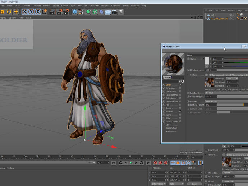Open viewport Filter menu
The width and height of the screenshot is (248, 186).
point(21,18)
